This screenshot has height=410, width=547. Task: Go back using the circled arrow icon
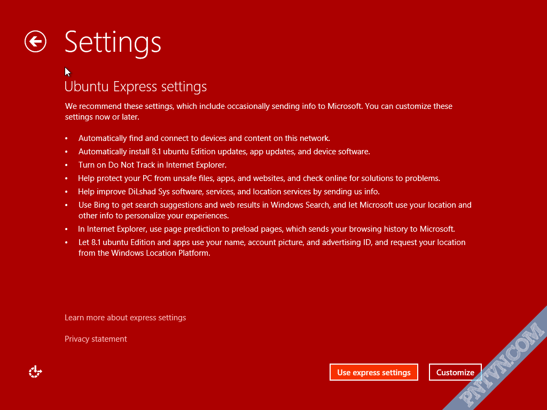coord(35,42)
